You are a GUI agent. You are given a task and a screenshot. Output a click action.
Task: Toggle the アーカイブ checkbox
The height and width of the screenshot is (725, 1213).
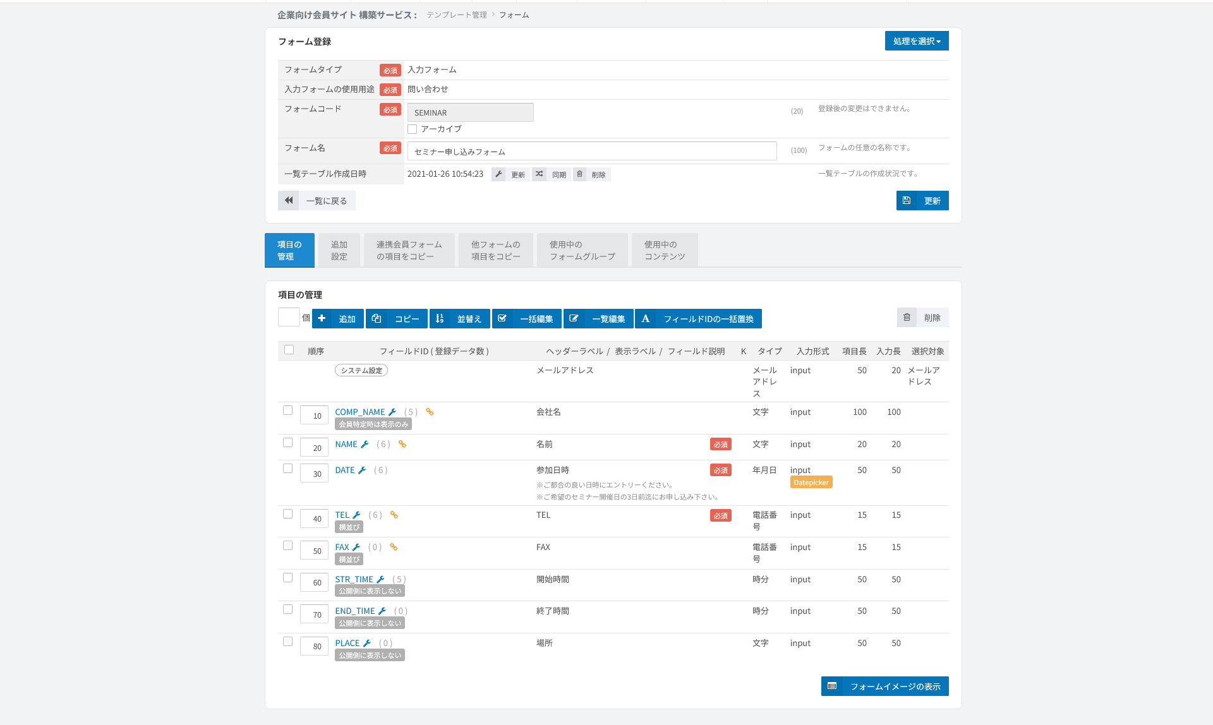[x=413, y=129]
